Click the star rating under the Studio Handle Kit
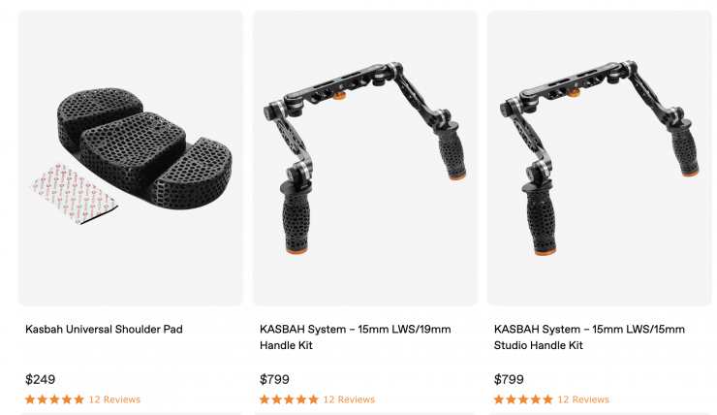Viewport: 717px width, 415px height. (x=523, y=399)
